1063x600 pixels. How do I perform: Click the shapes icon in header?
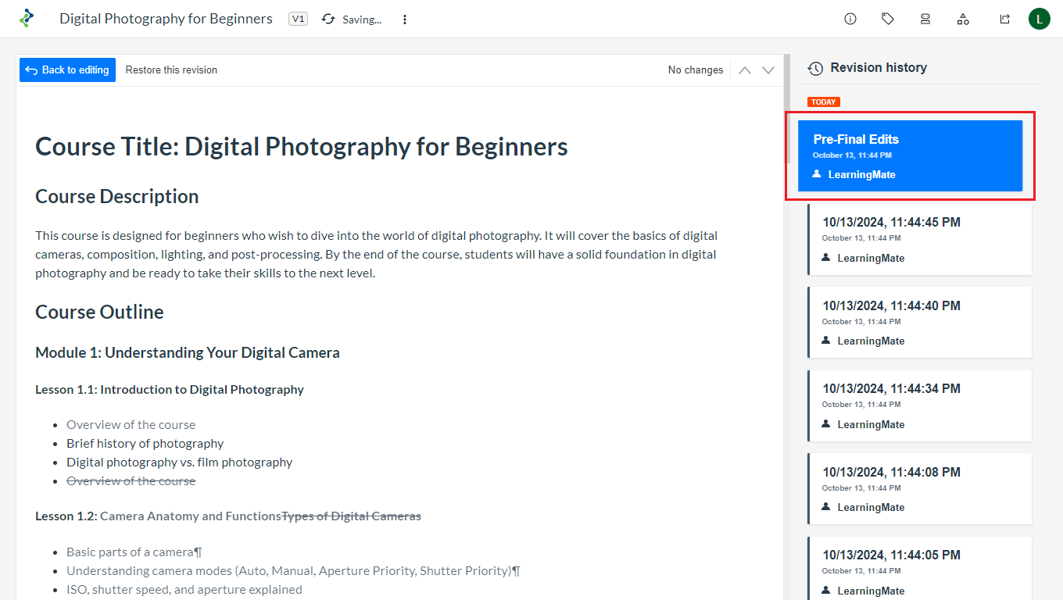click(x=963, y=19)
